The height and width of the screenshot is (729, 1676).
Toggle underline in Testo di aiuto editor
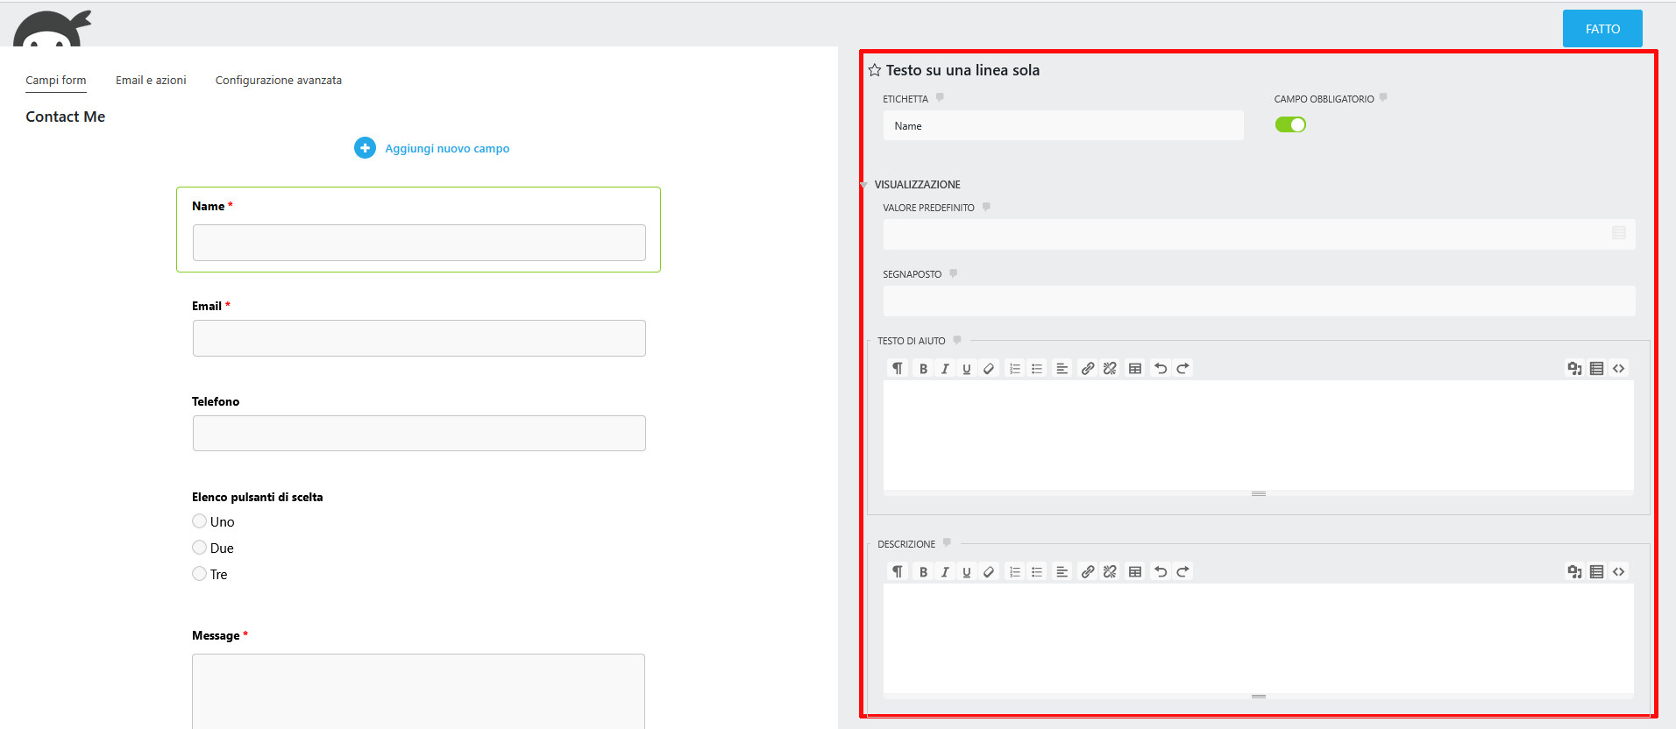967,369
